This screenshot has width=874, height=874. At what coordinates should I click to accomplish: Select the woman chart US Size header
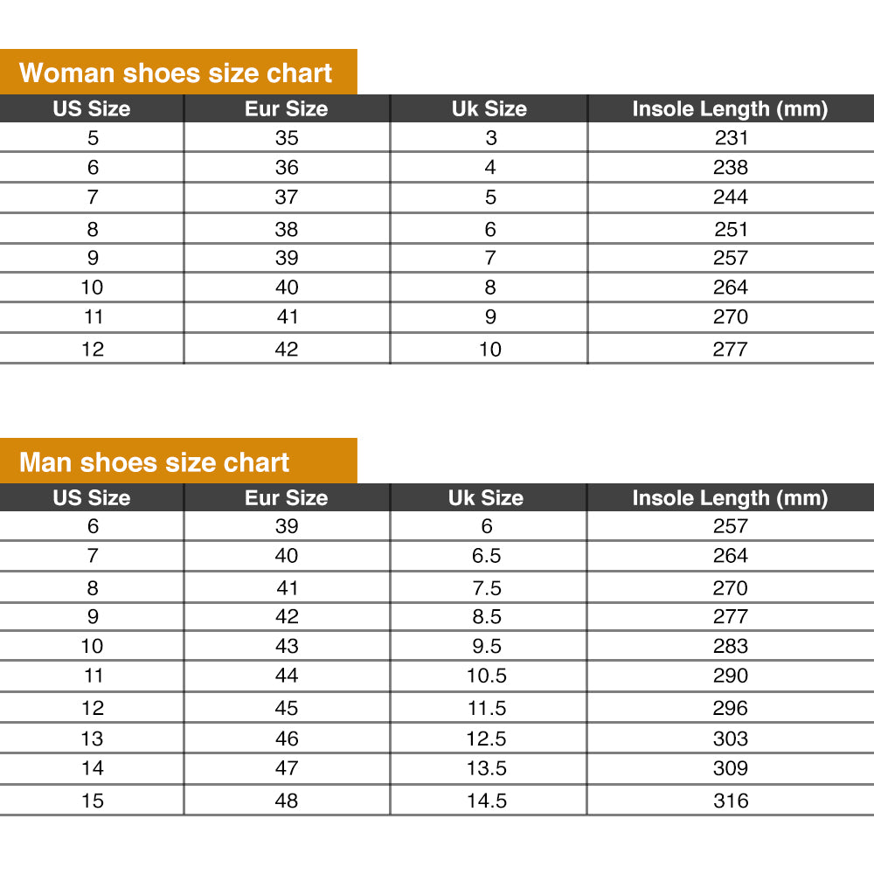[x=92, y=109]
